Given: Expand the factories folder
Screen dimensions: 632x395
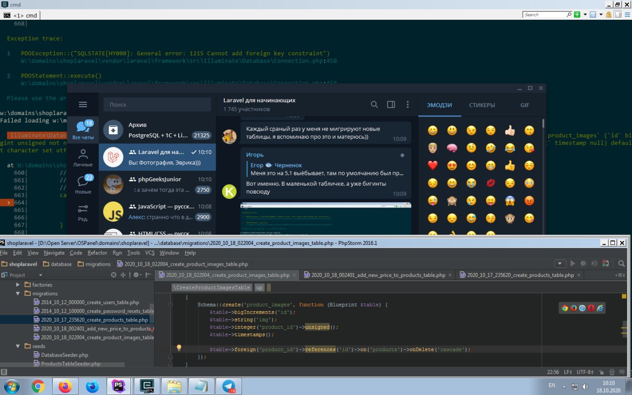Looking at the screenshot, I should coord(18,285).
